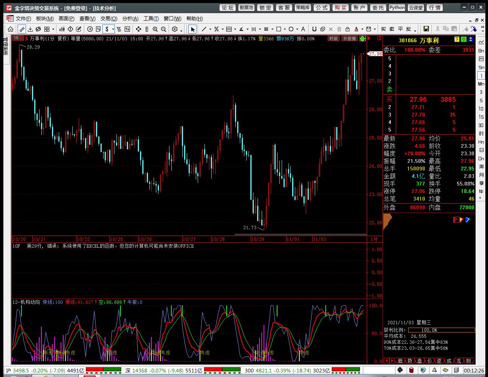Select the zoom out magnifier tool
This screenshot has width=488, height=377.
(x=163, y=29)
